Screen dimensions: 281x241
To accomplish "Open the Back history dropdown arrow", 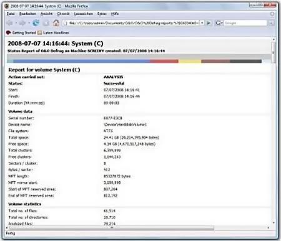I will [x=16, y=23].
